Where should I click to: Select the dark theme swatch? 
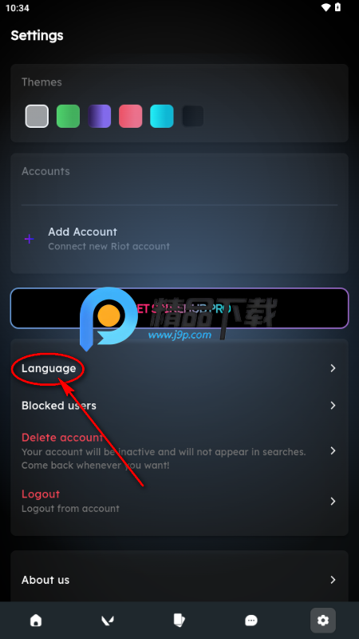point(193,116)
